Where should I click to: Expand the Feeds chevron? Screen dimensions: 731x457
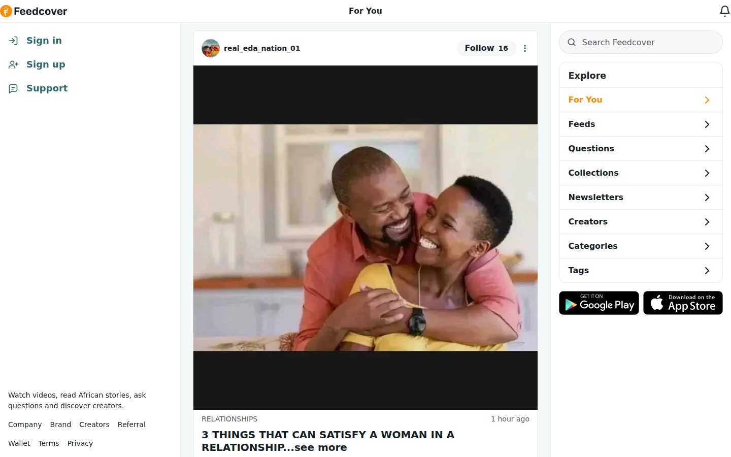click(707, 124)
